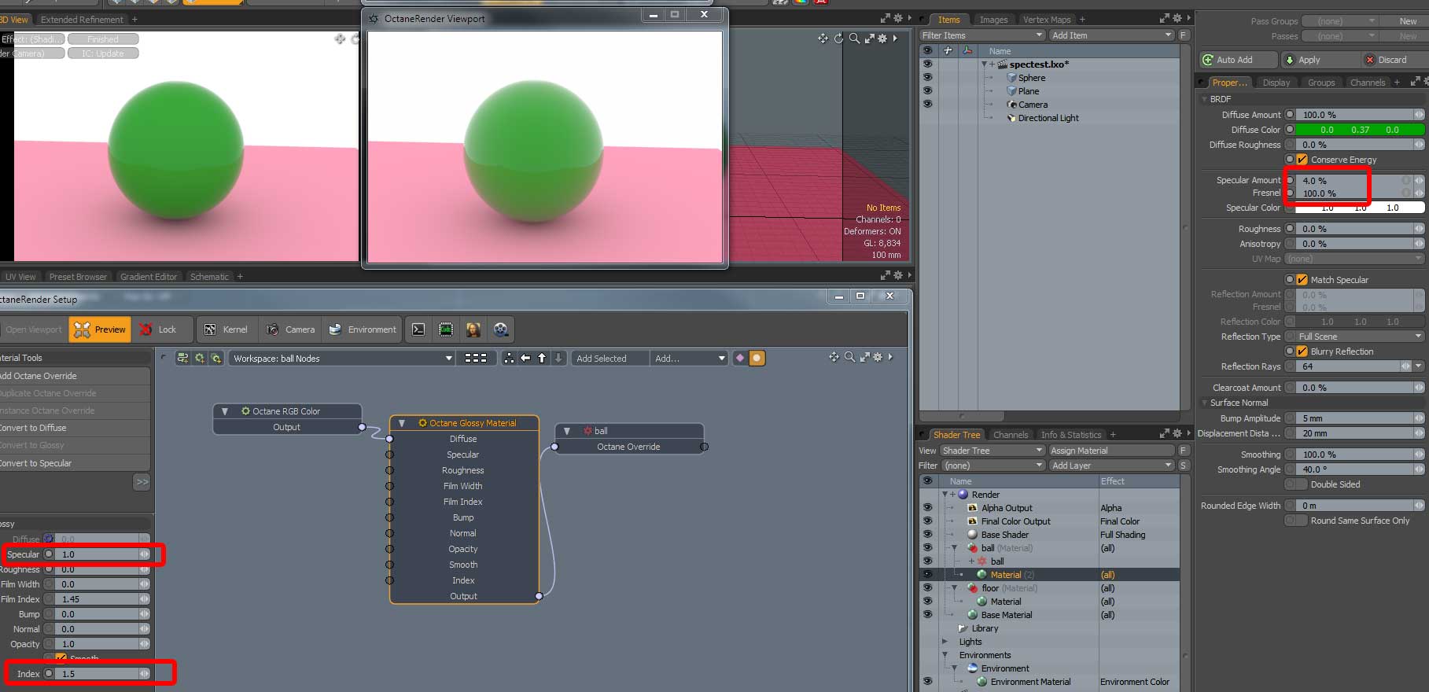Click the magnifier zoom icon in the 3D viewport
1429x692 pixels.
(854, 39)
